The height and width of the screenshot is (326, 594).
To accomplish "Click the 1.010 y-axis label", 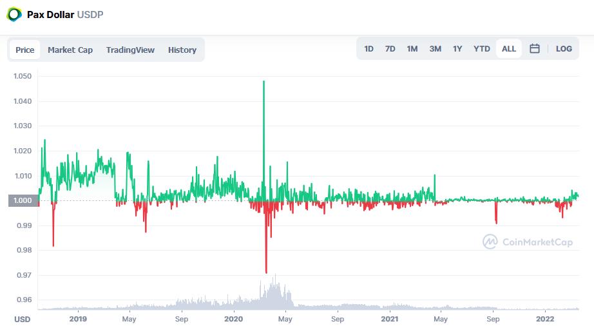I will 23,176.
